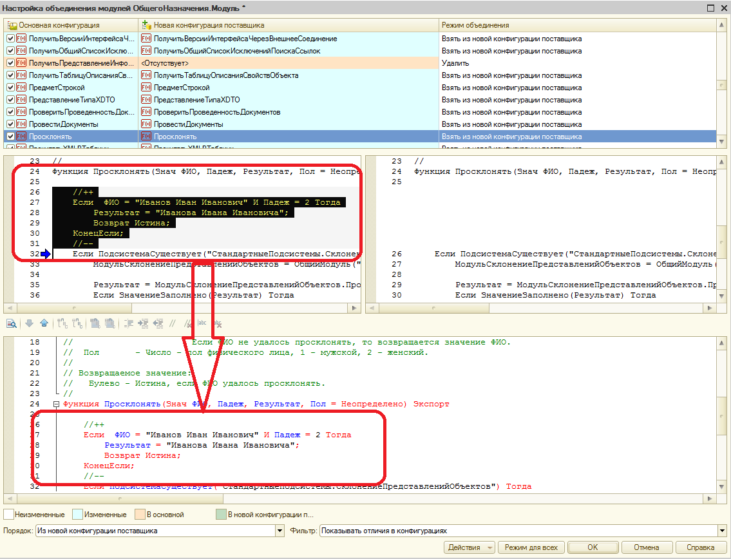This screenshot has width=731, height=559.
Task: Click icon in Основная конфигурация column header
Action: click(x=13, y=25)
